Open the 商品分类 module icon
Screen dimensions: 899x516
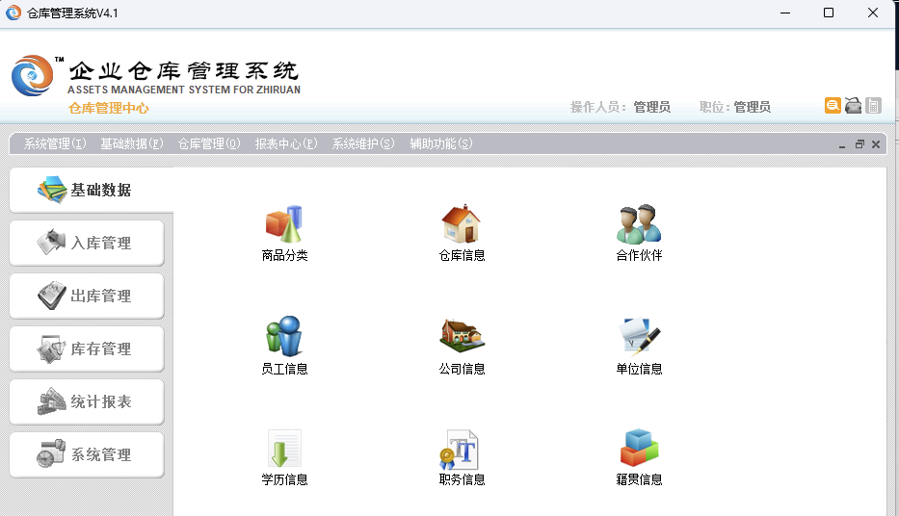(x=283, y=224)
